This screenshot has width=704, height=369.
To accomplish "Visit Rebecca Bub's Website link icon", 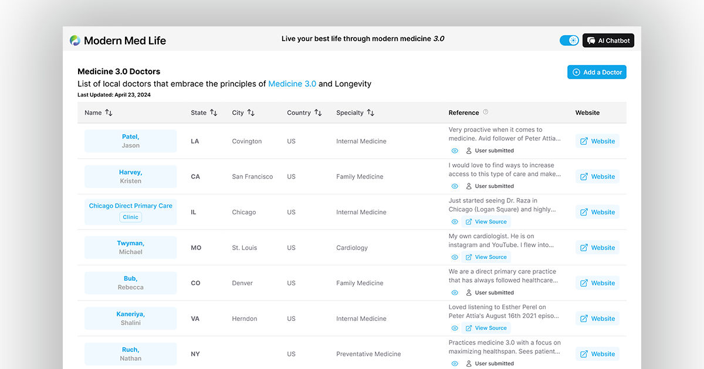I will [584, 283].
